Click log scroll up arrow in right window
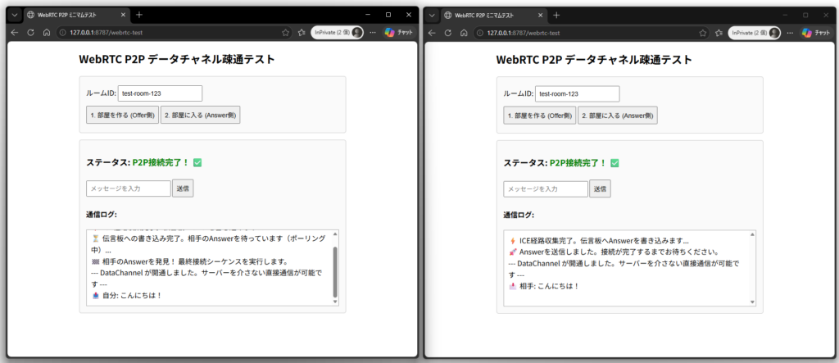The width and height of the screenshot is (839, 363). pos(752,234)
